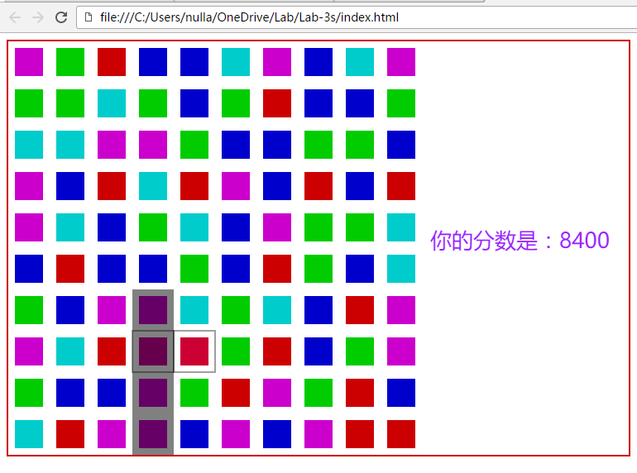Screen dimensions: 637x473
Task: Click the red tile in the bottom-right corner
Action: 401,434
